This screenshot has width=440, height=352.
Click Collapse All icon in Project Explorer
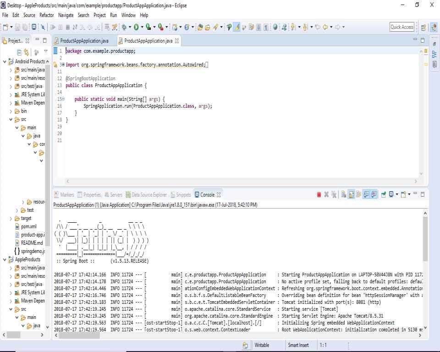pyautogui.click(x=19, y=52)
